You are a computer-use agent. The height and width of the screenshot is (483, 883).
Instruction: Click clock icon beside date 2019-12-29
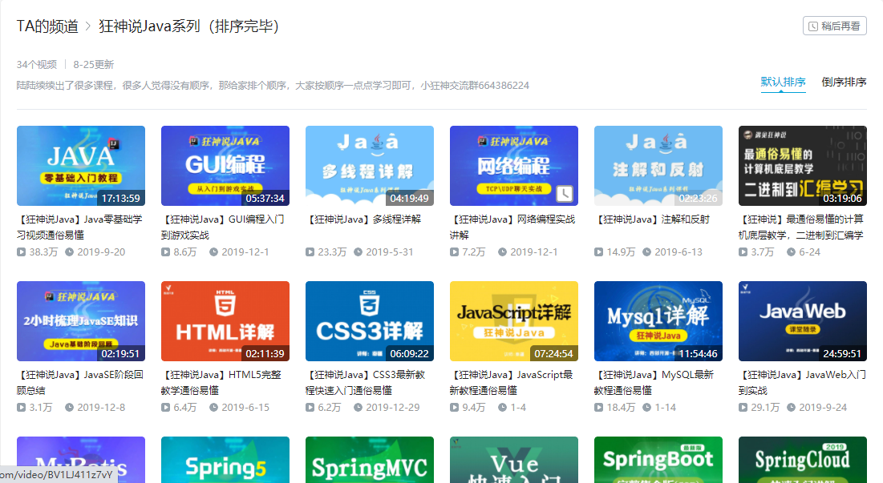coord(358,407)
